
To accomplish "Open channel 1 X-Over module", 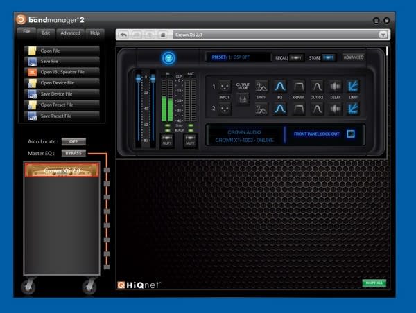I will point(298,87).
